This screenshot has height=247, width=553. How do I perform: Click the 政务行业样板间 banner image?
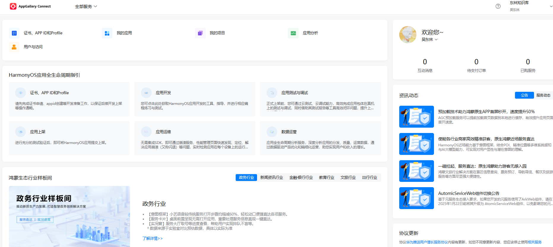[x=69, y=216]
